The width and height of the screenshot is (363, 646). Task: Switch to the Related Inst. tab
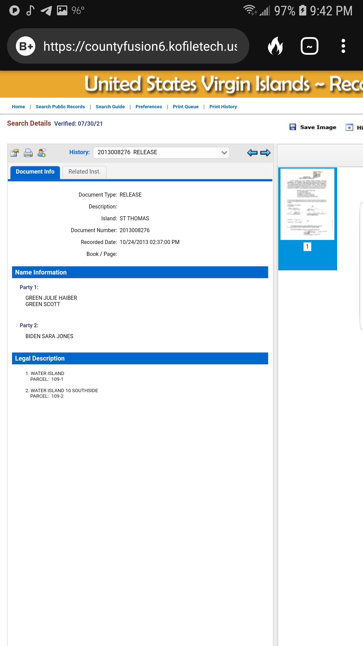84,172
